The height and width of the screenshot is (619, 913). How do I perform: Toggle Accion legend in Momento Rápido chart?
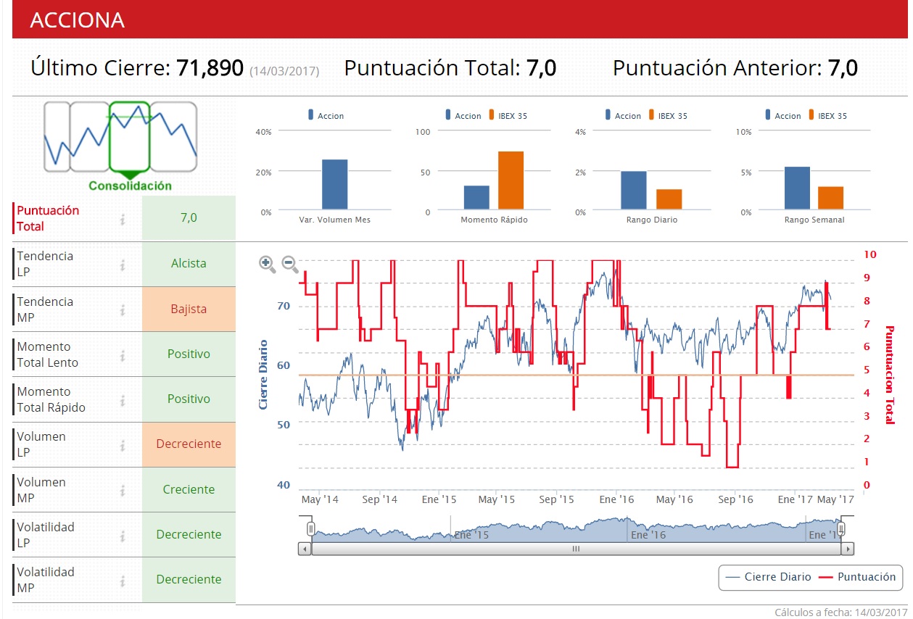point(463,115)
